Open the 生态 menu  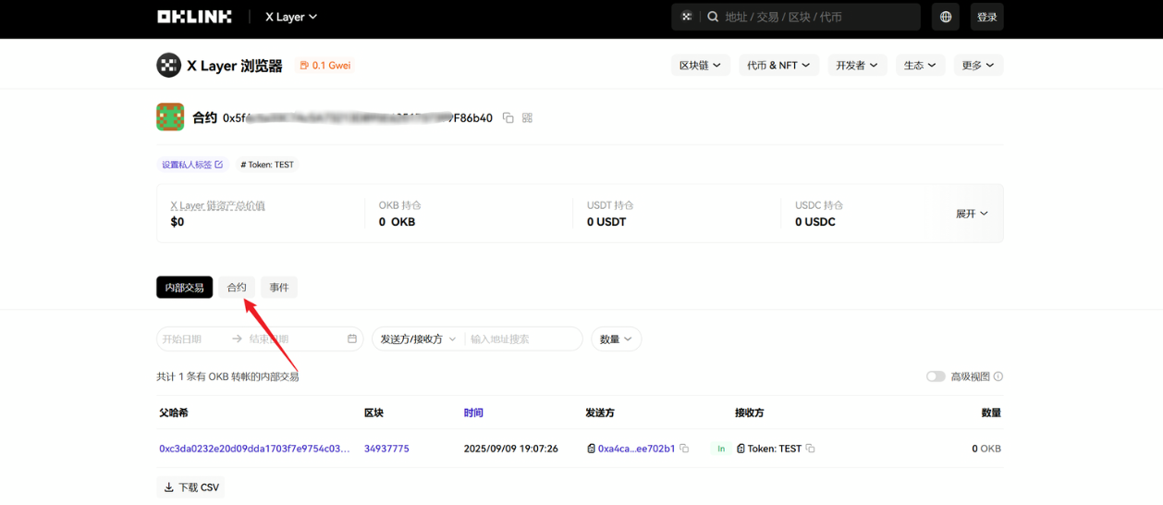(x=920, y=65)
